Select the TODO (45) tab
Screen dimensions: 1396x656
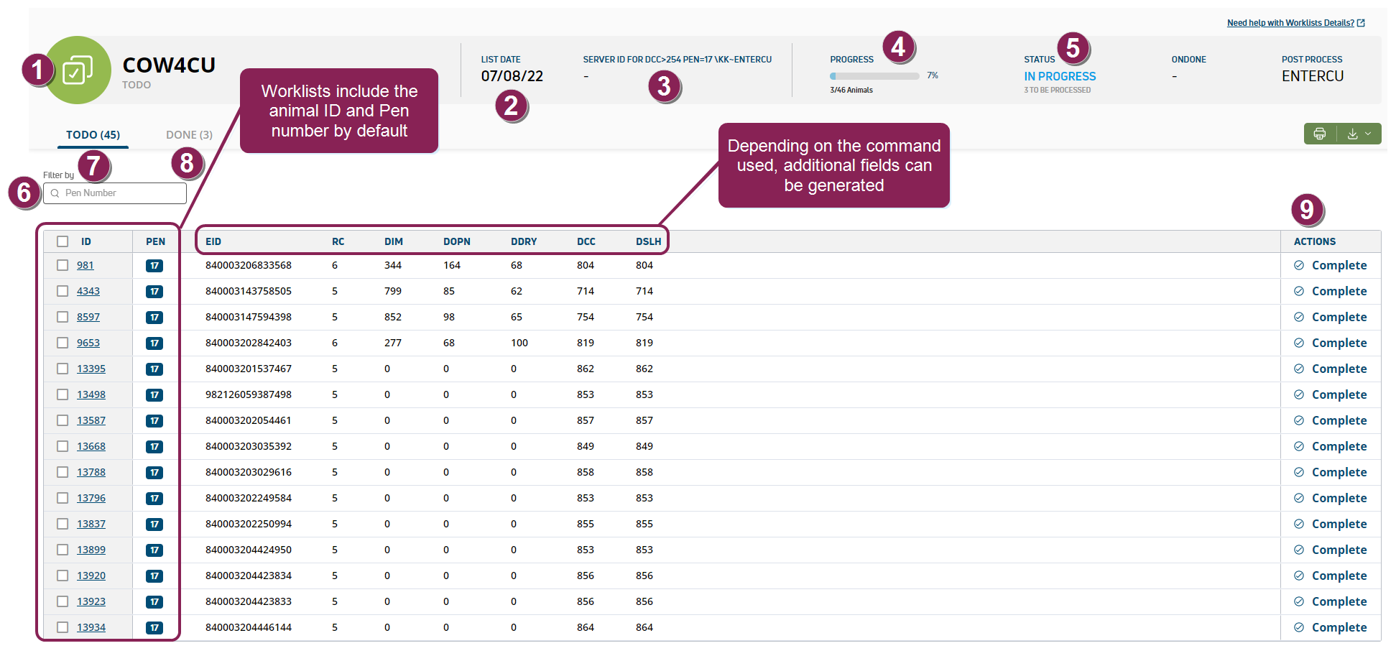point(93,134)
